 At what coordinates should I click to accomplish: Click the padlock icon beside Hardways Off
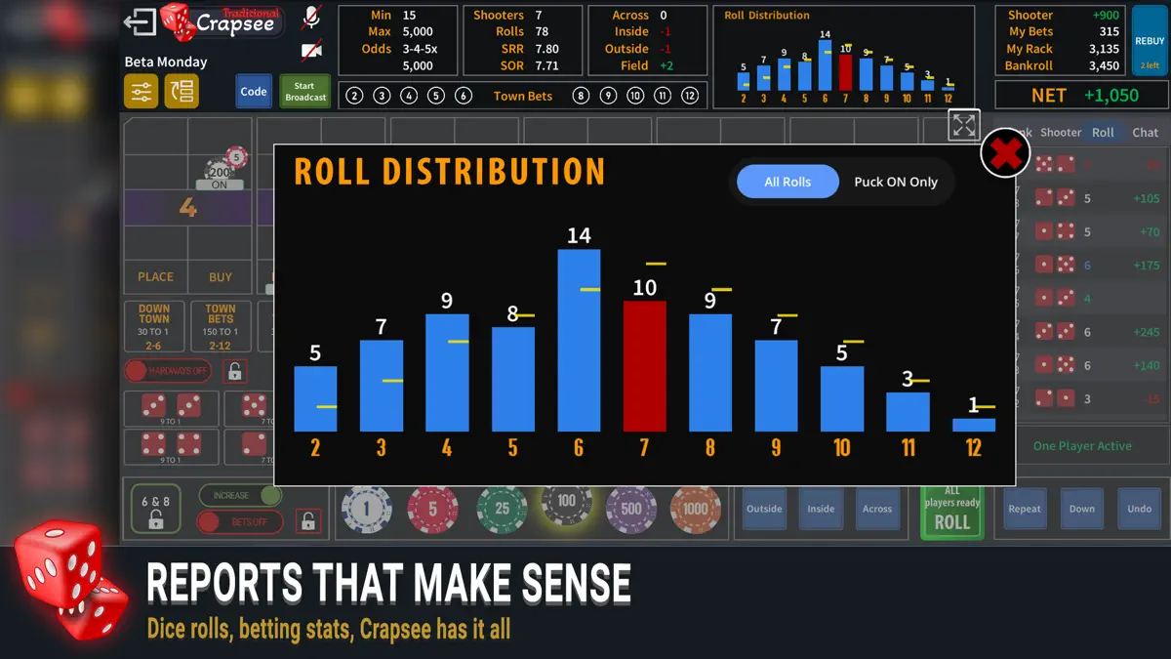coord(234,371)
